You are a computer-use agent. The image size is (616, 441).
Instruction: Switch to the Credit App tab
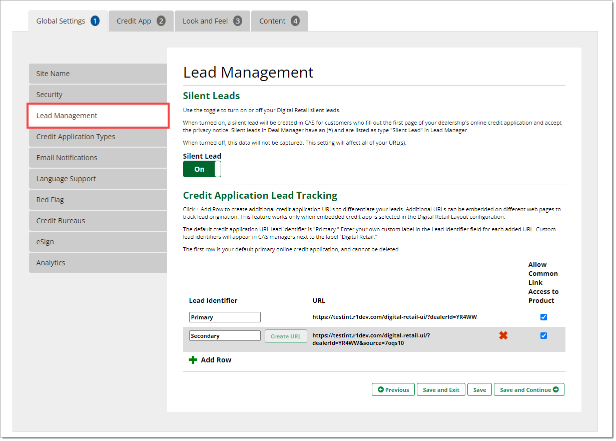(141, 21)
